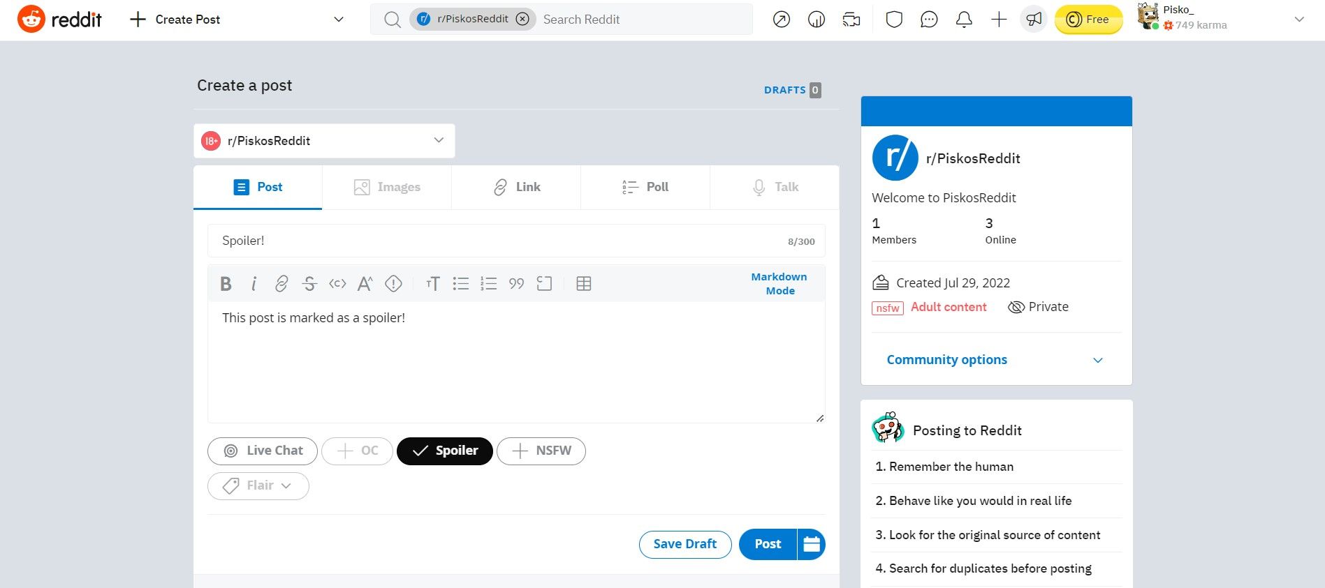The width and height of the screenshot is (1325, 588).
Task: Switch to Markdown Mode
Action: (x=779, y=283)
